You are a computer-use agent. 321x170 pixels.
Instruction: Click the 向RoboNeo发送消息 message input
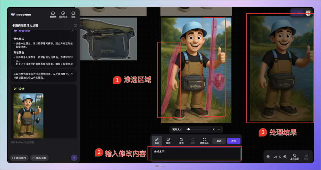point(43,142)
